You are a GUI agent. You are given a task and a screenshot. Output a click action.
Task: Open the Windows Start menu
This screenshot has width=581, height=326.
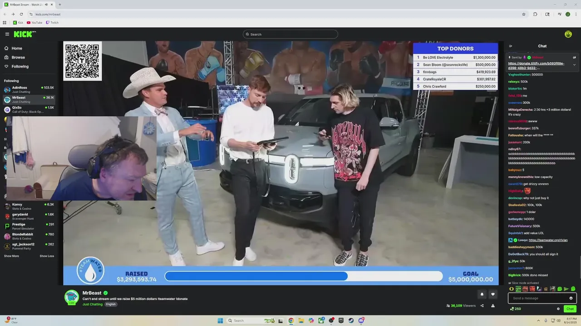pos(220,321)
